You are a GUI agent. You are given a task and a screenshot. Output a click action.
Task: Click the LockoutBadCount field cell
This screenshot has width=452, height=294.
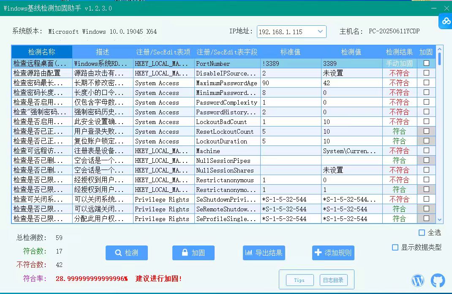(x=227, y=121)
